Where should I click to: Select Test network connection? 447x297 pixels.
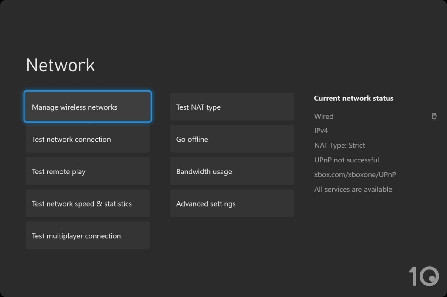point(88,139)
